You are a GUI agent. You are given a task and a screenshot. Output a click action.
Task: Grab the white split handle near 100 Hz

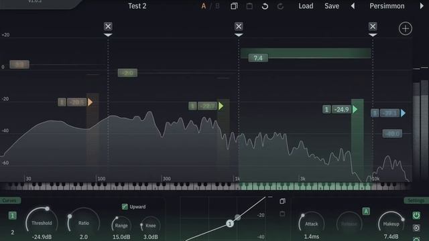click(x=108, y=35)
